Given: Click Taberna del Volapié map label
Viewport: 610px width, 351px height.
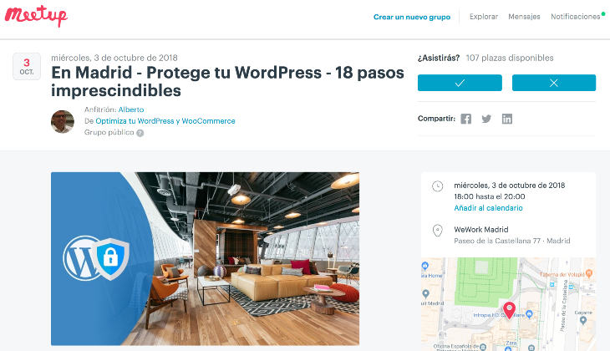Looking at the screenshot, I should pyautogui.click(x=562, y=275).
